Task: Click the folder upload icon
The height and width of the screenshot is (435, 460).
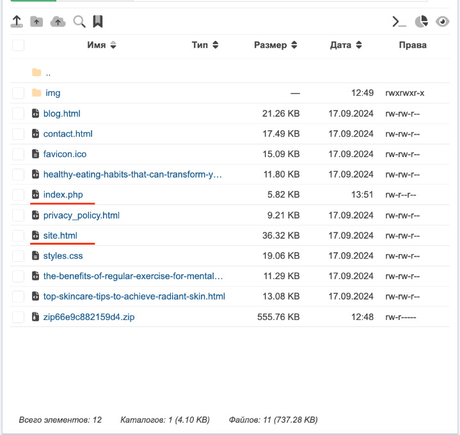Action: [37, 22]
